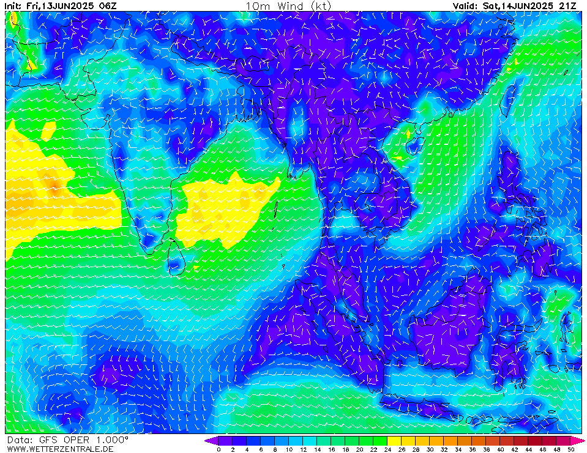Click the yellow 24–26 kt legend swatch
Screen dimensions: 587x453
394,441
